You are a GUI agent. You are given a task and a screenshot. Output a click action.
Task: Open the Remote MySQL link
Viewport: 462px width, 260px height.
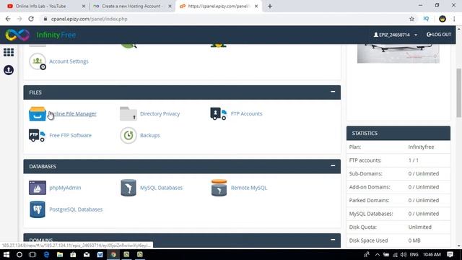click(249, 188)
